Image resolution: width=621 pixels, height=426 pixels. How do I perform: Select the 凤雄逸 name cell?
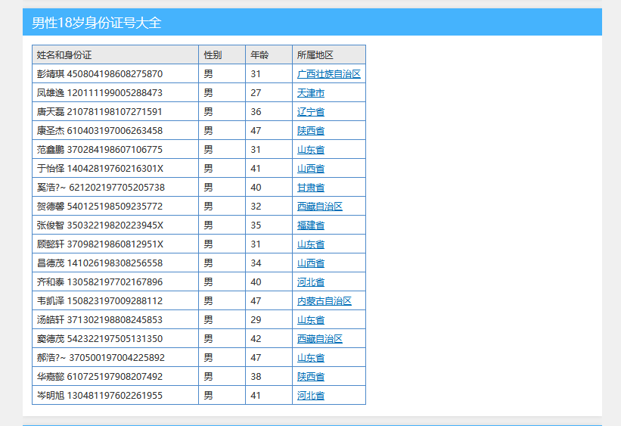(x=115, y=93)
